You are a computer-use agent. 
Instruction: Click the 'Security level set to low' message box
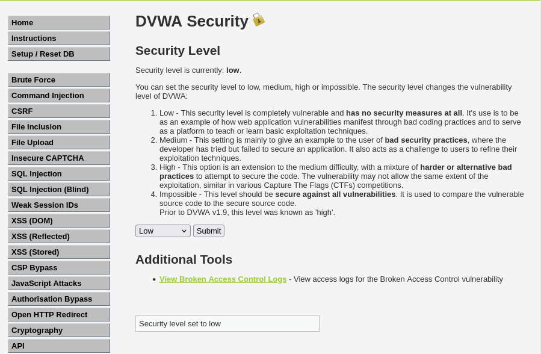tap(227, 324)
